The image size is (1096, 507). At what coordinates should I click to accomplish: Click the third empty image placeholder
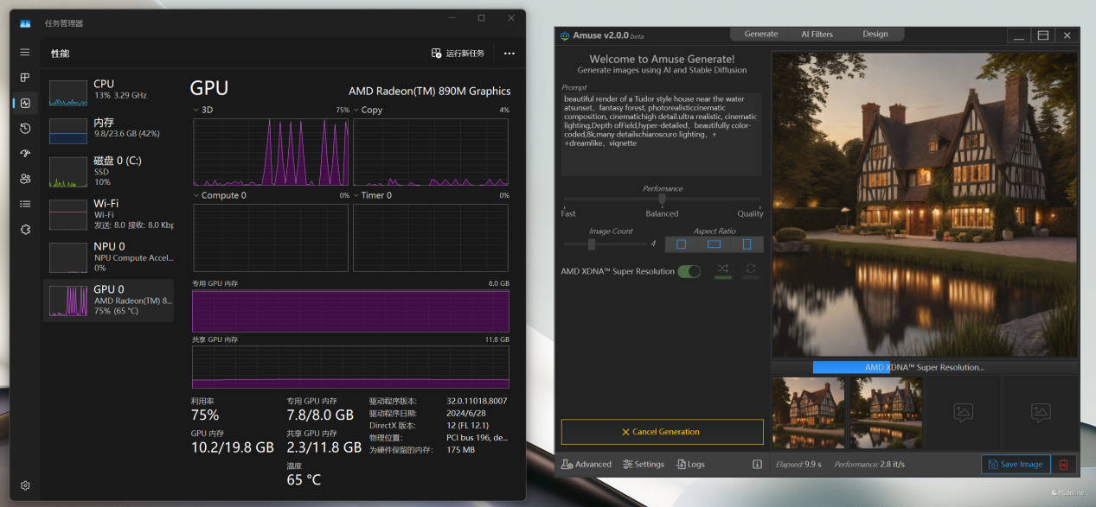pos(963,413)
